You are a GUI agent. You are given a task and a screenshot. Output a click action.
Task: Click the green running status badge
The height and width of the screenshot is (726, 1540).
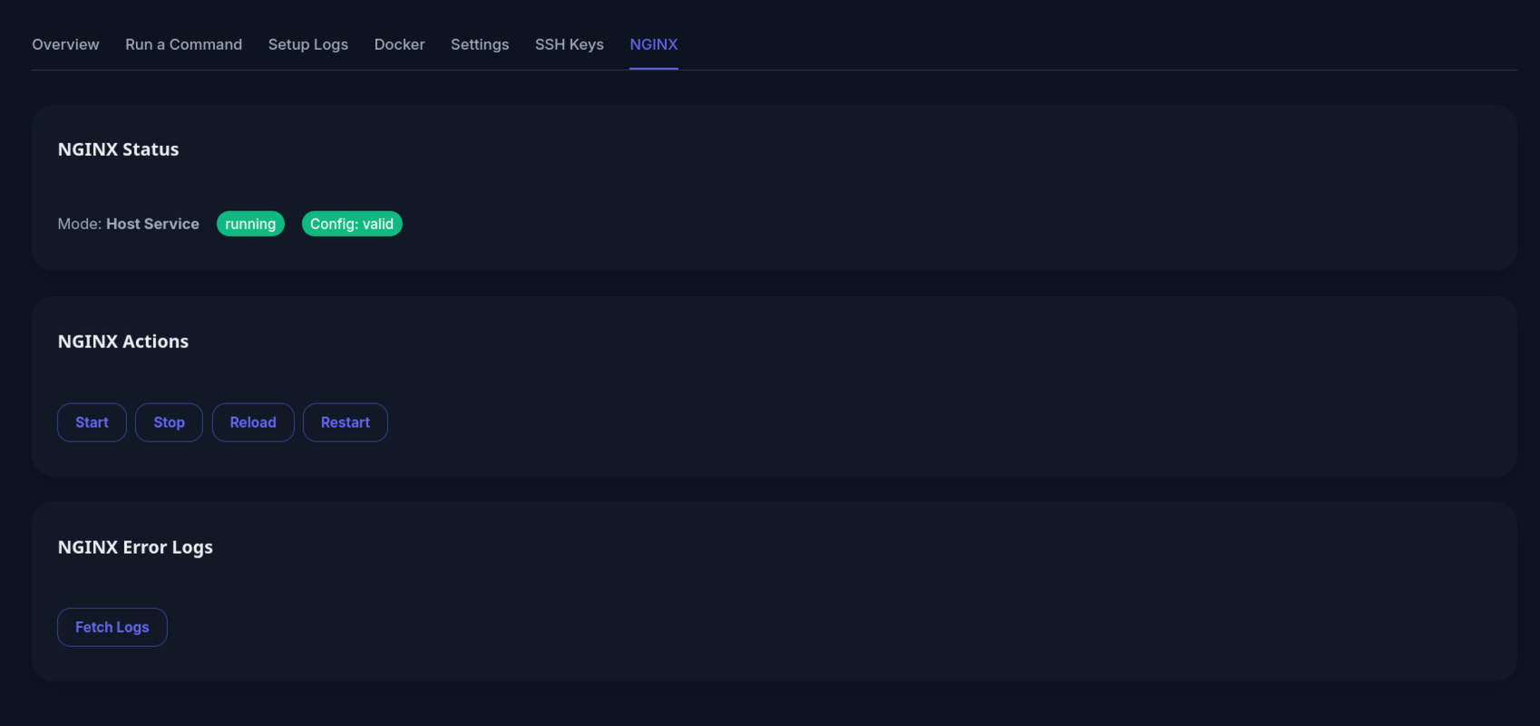click(250, 224)
